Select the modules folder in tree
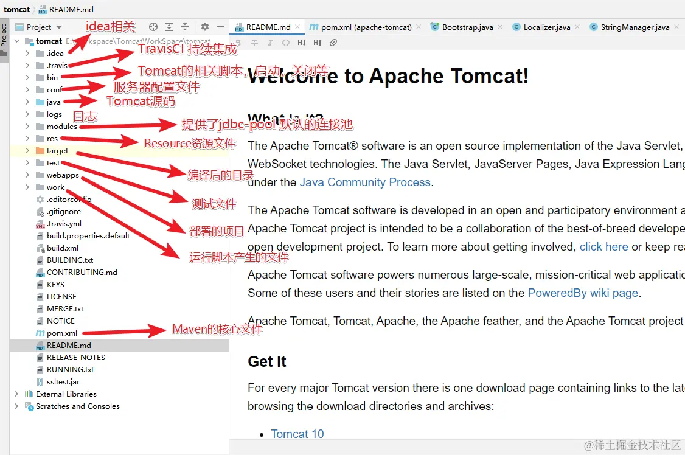This screenshot has height=455, width=685. (61, 126)
